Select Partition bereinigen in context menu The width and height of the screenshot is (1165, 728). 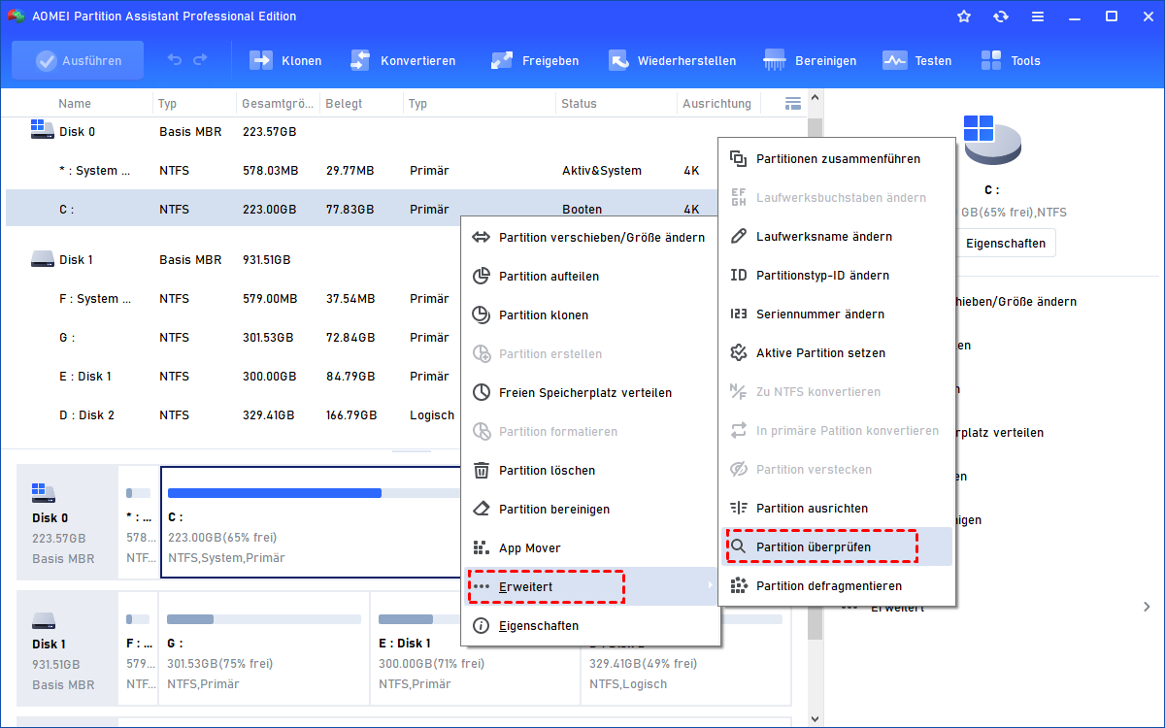591,509
